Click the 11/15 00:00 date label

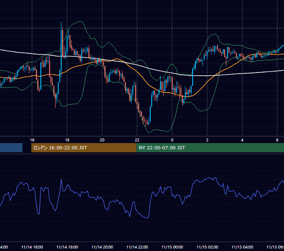coord(172,247)
